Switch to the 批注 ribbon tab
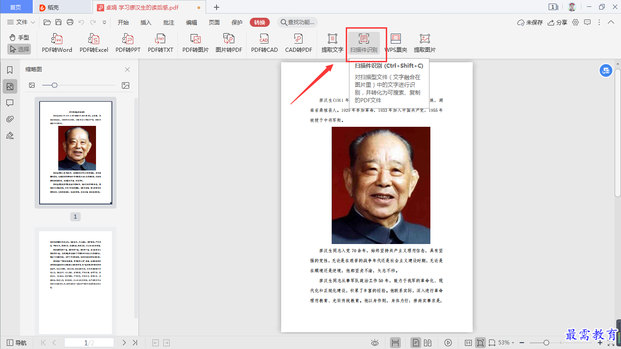The height and width of the screenshot is (349, 621). pyautogui.click(x=169, y=22)
